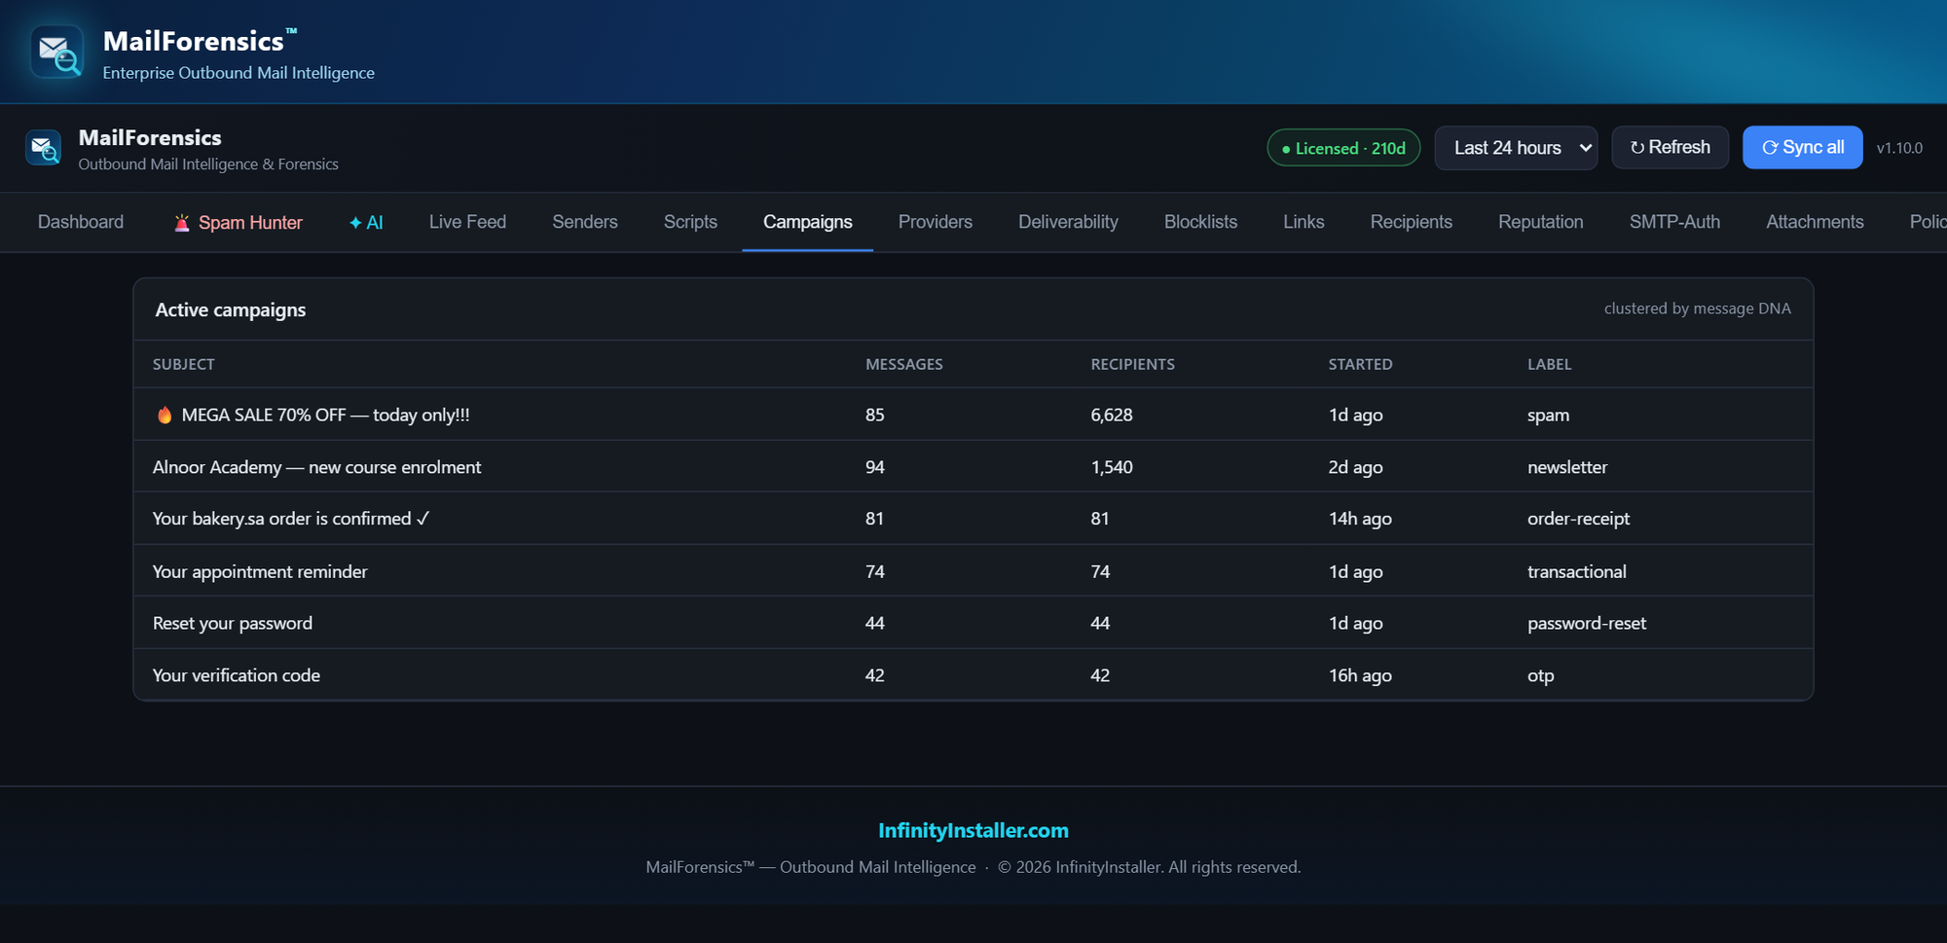Viewport: 1947px width, 943px height.
Task: Open the Live Feed tab
Action: 467,222
